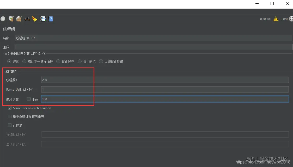Screen dimensions: 293x167
Task: Click the yellow warning triangle log indicator
Action: (x=276, y=19)
